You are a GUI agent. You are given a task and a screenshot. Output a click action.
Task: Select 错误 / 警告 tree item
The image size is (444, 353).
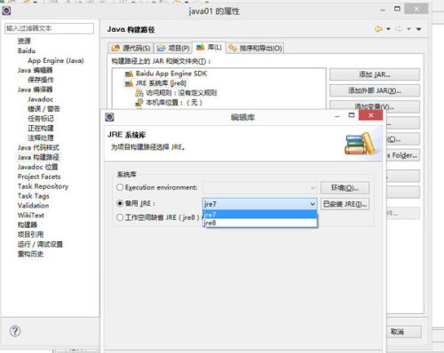click(44, 109)
